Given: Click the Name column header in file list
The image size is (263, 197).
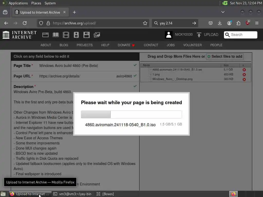Looking at the screenshot, I should coord(146,65).
